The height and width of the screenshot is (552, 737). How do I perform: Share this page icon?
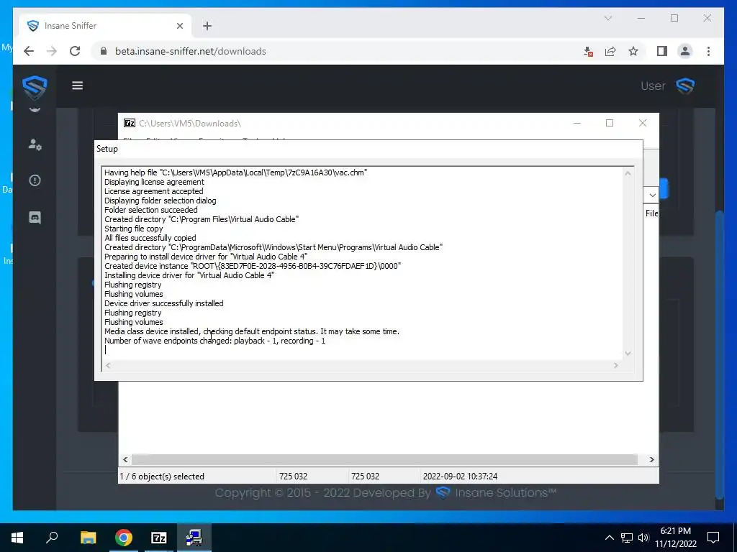click(610, 51)
